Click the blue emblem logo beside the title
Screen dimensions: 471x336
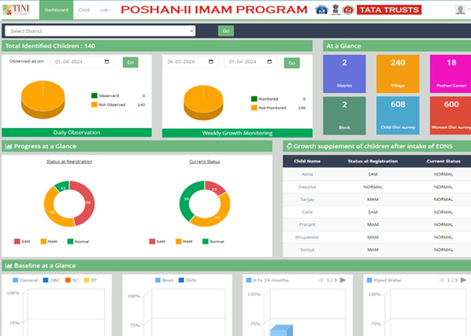tap(322, 10)
